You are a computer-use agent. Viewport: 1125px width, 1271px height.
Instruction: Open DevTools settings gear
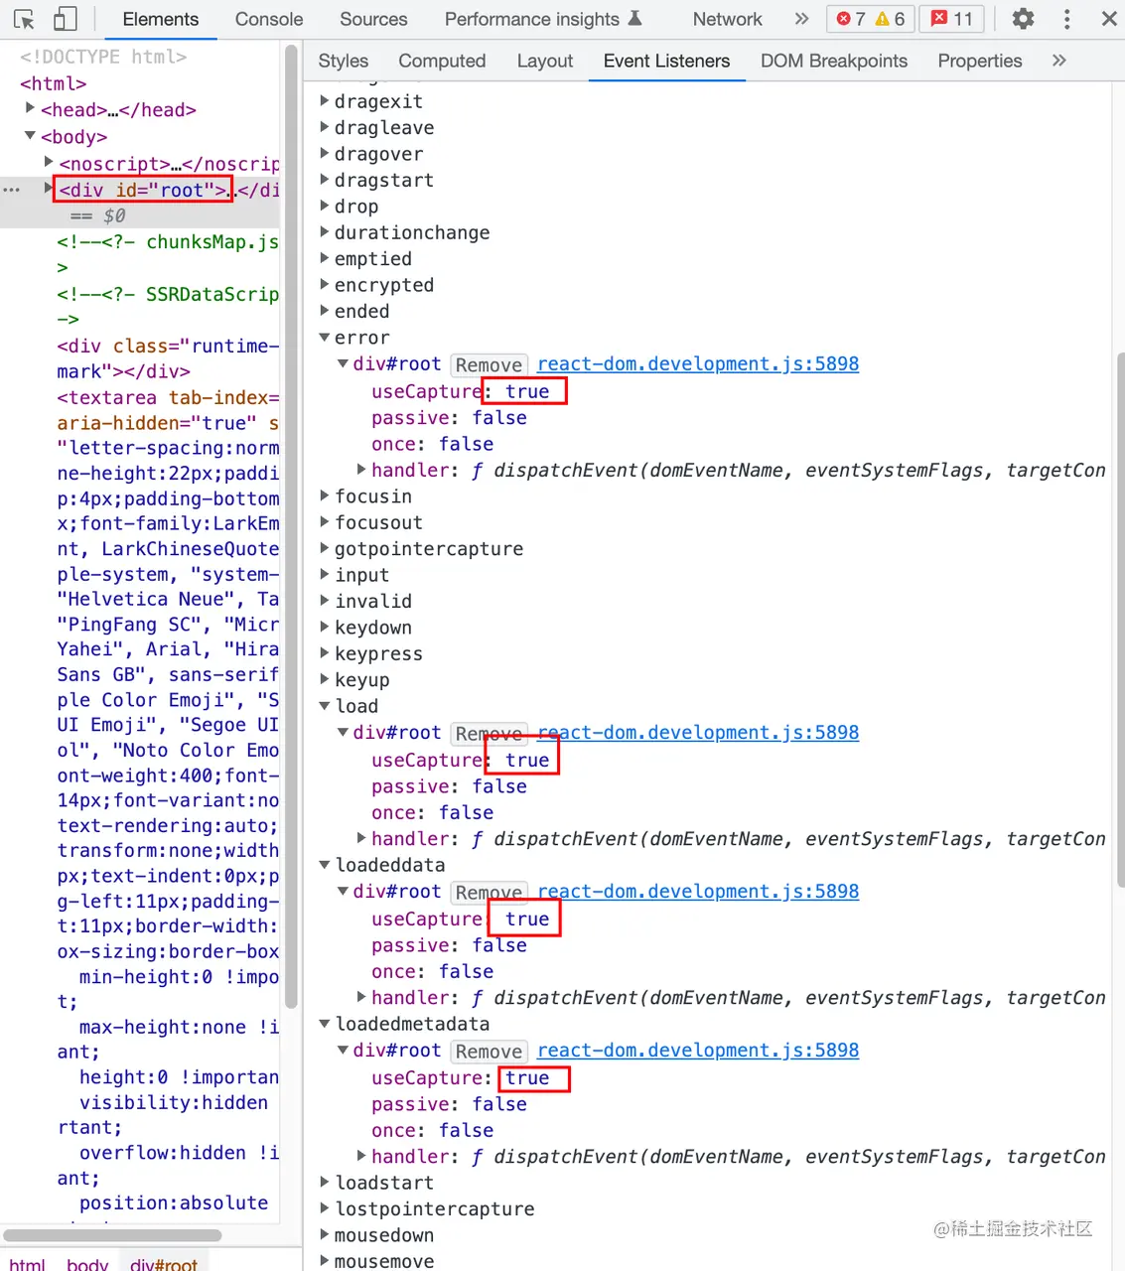coord(1023,19)
